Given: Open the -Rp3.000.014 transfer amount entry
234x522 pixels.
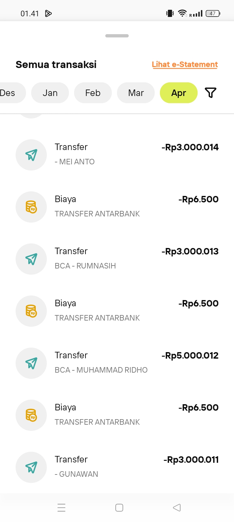Looking at the screenshot, I should tap(190, 147).
